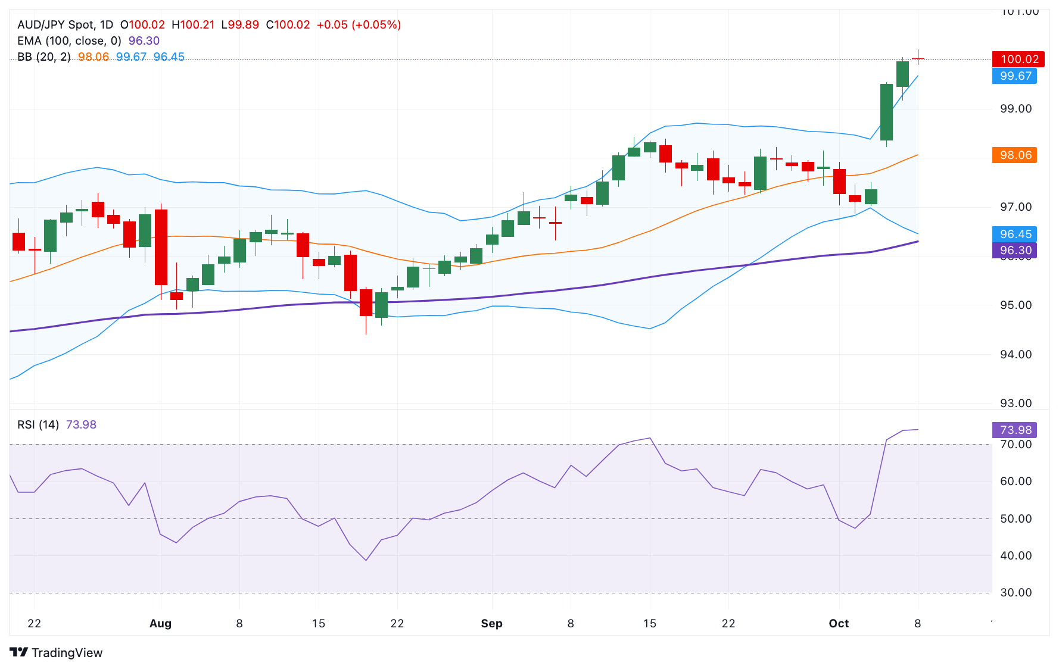This screenshot has width=1059, height=669.
Task: Click the purple 73.98 RSI value label
Action: point(1016,429)
